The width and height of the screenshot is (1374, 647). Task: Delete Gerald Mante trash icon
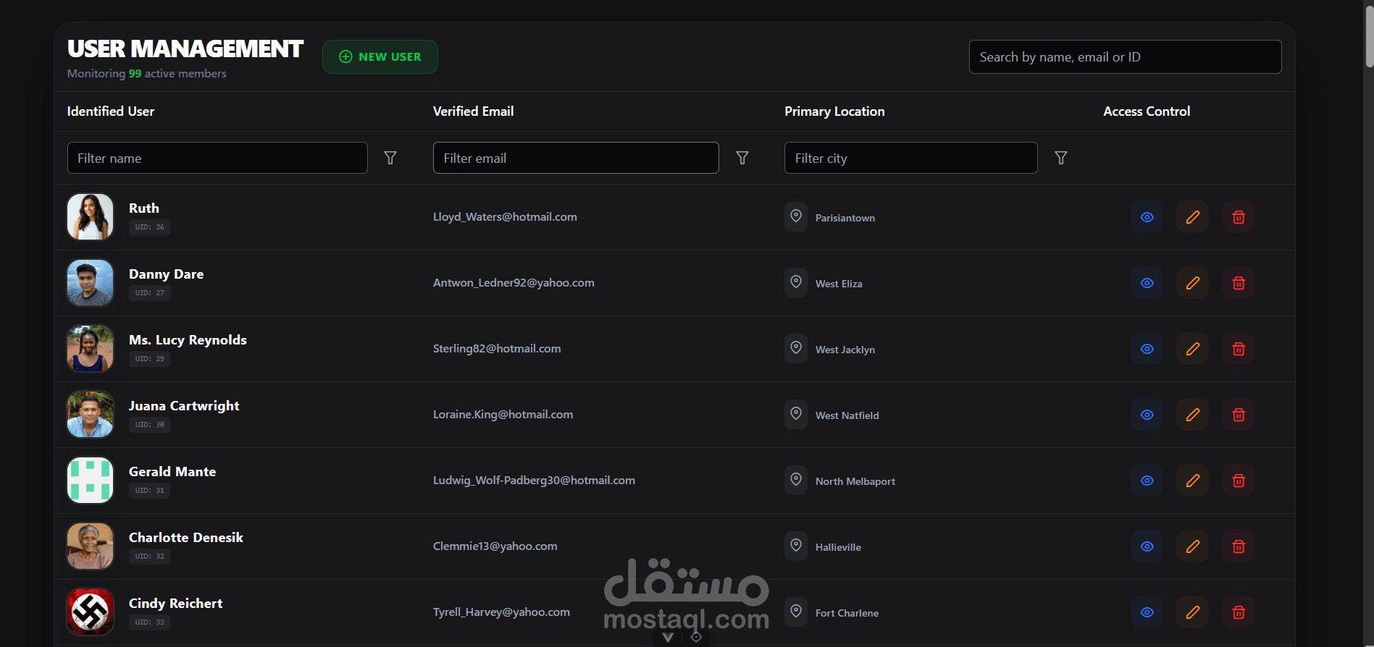1239,481
